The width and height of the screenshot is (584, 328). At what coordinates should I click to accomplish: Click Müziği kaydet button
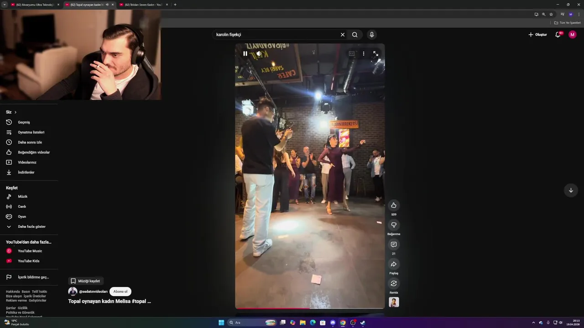(x=85, y=281)
